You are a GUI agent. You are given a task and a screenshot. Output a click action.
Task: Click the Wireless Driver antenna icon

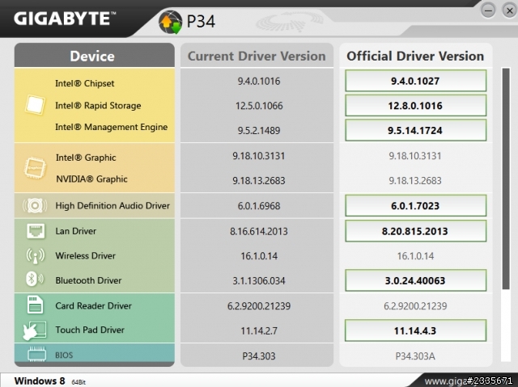tap(35, 256)
